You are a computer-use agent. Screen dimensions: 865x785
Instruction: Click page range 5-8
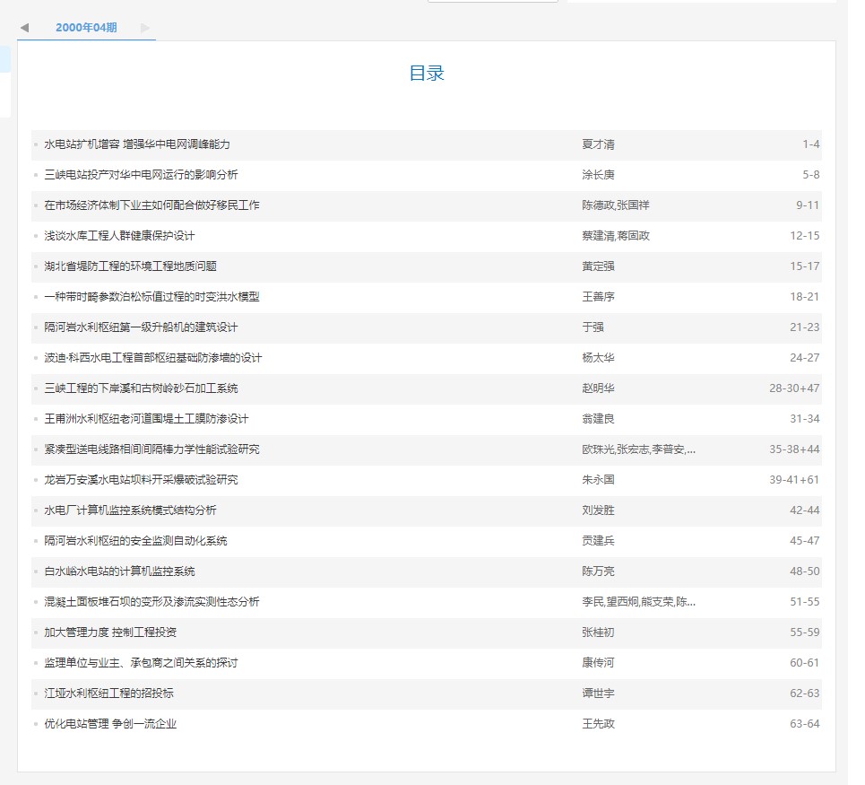(811, 175)
